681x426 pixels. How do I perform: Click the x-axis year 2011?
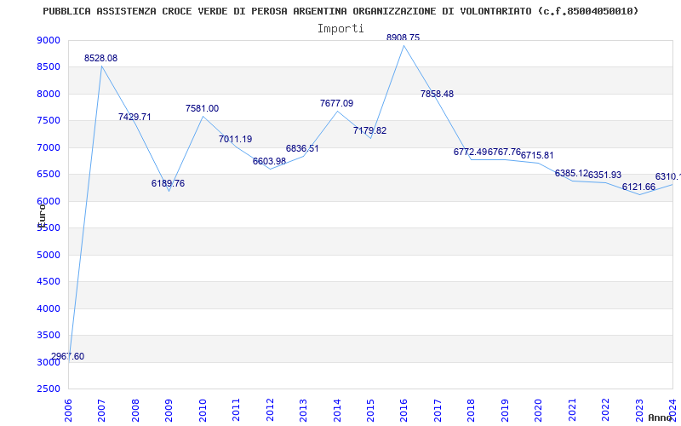236,410
